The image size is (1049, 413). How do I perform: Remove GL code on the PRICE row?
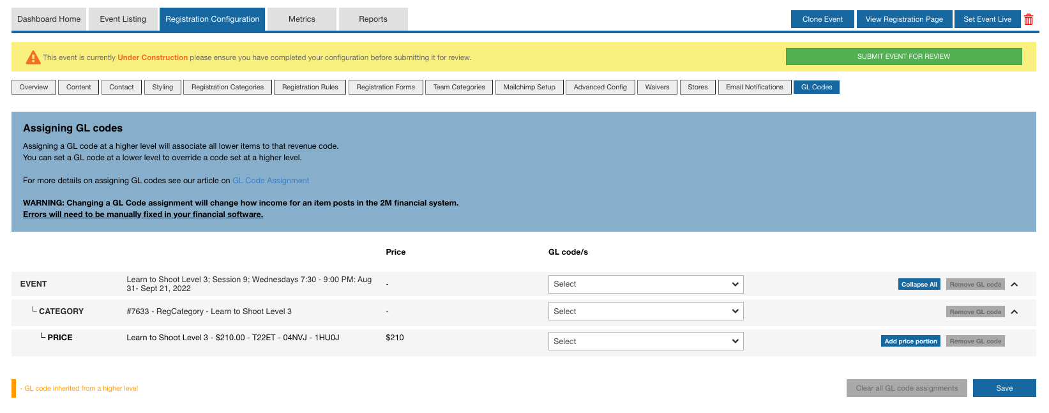[x=975, y=342]
